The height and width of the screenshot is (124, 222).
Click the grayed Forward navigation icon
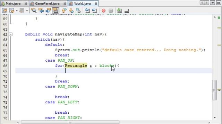(x=22, y=10)
